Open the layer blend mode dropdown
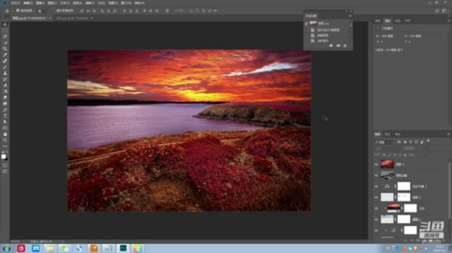 (x=387, y=148)
